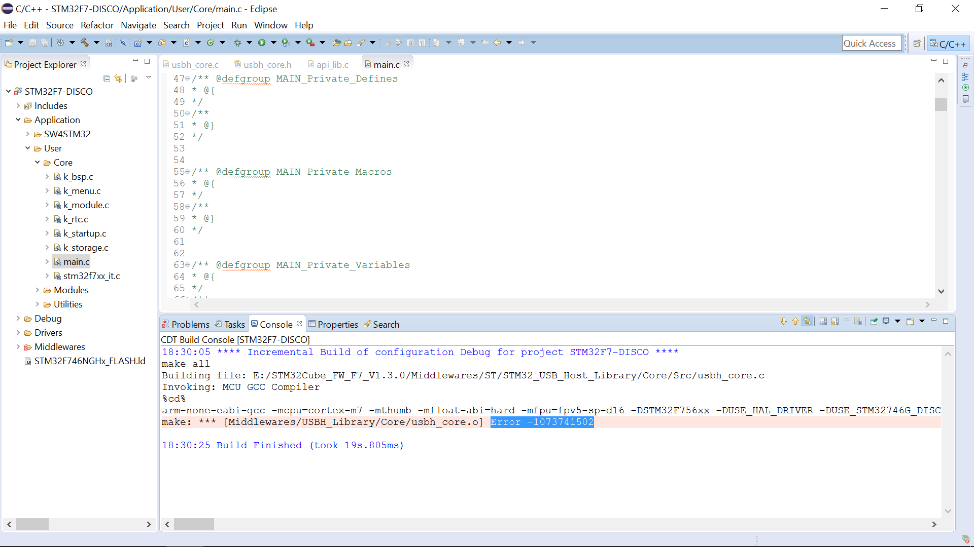
Task: Click the C/C++ perspective button
Action: tap(948, 44)
